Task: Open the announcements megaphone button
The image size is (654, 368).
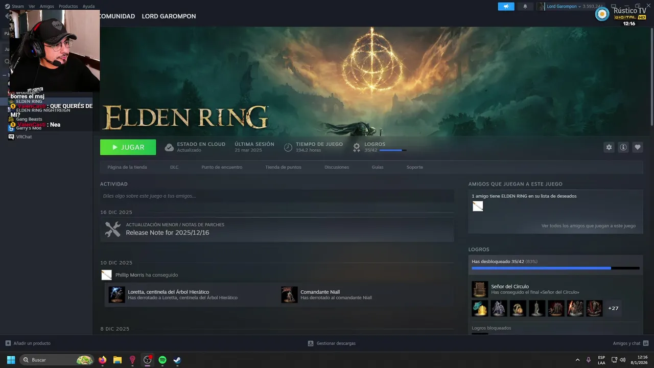Action: pyautogui.click(x=506, y=7)
